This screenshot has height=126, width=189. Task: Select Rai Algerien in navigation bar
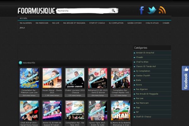click(26, 23)
